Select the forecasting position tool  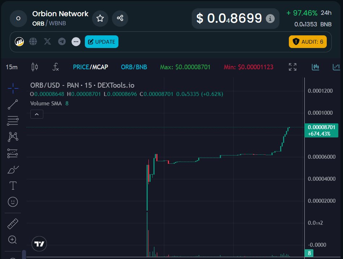pos(13,153)
